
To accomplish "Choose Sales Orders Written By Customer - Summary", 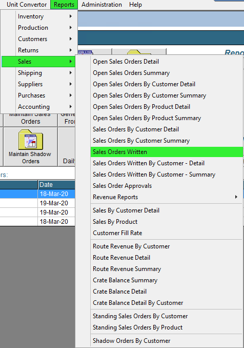I will tap(167, 175).
